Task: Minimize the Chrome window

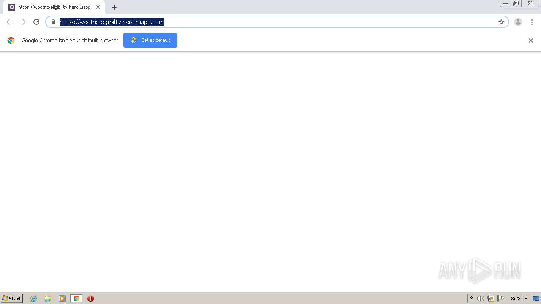Action: (x=505, y=4)
